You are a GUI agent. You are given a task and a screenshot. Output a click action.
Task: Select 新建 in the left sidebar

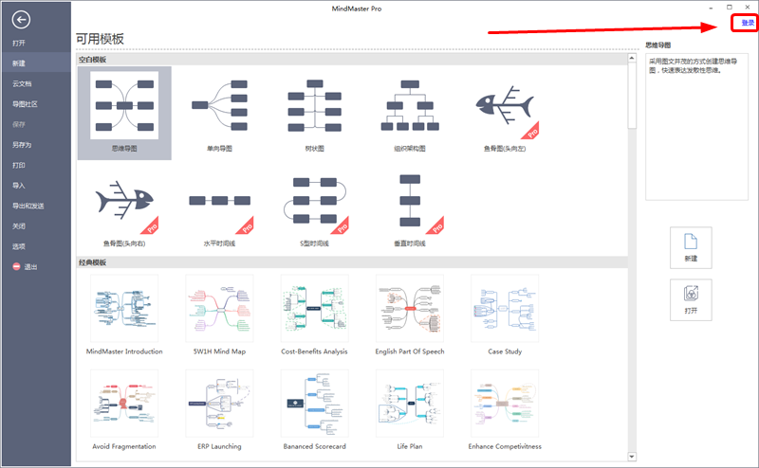(36, 63)
